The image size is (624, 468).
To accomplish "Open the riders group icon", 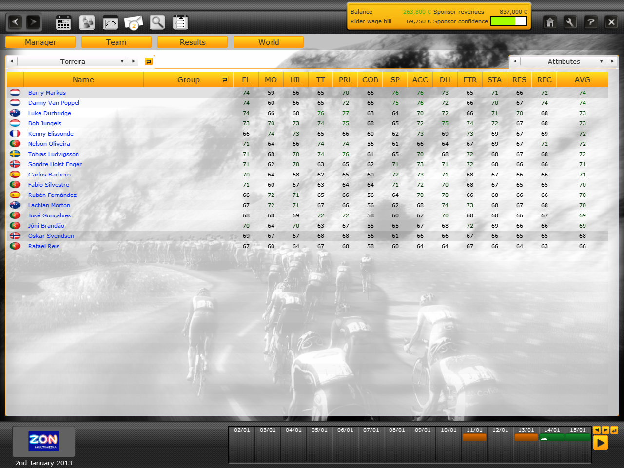I will click(x=87, y=22).
